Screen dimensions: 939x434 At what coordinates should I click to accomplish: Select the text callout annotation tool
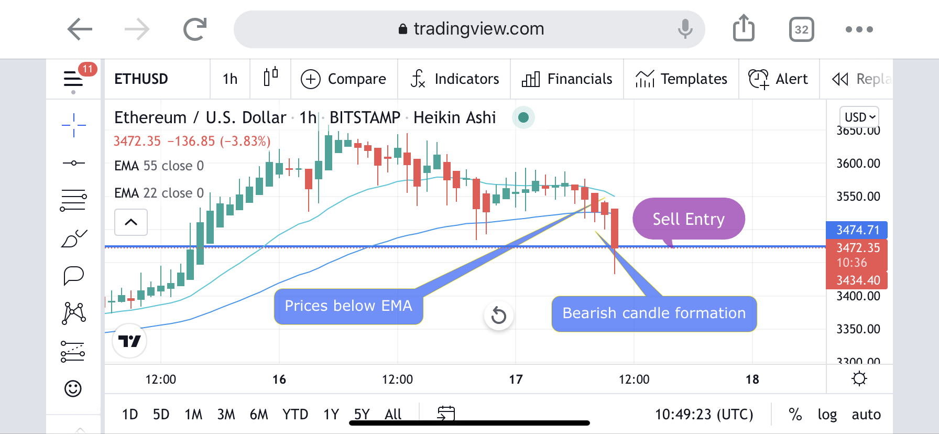73,275
